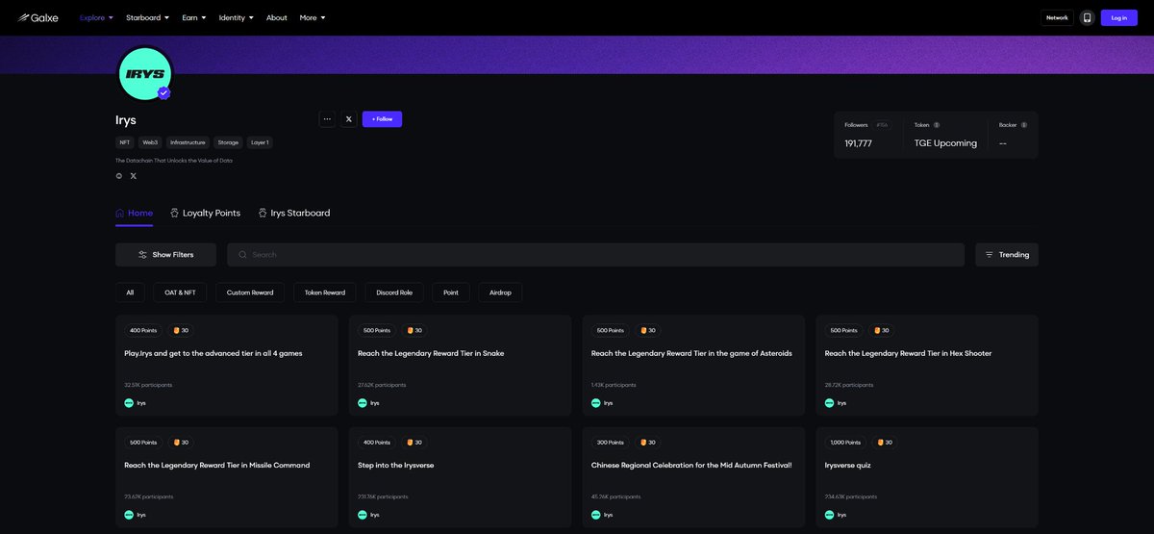
Task: Expand the Earn menu in navbar
Action: click(x=194, y=17)
